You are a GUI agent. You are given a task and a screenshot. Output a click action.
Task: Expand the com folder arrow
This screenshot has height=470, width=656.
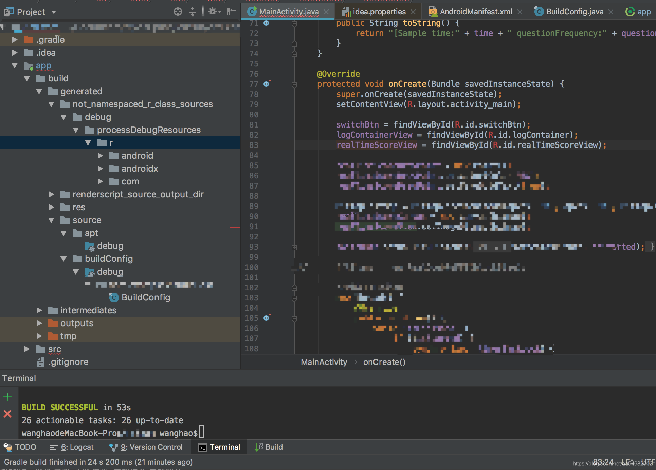[x=100, y=181]
